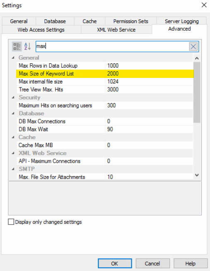Clear the search filter X icon
This screenshot has height=271, width=210.
(x=193, y=46)
